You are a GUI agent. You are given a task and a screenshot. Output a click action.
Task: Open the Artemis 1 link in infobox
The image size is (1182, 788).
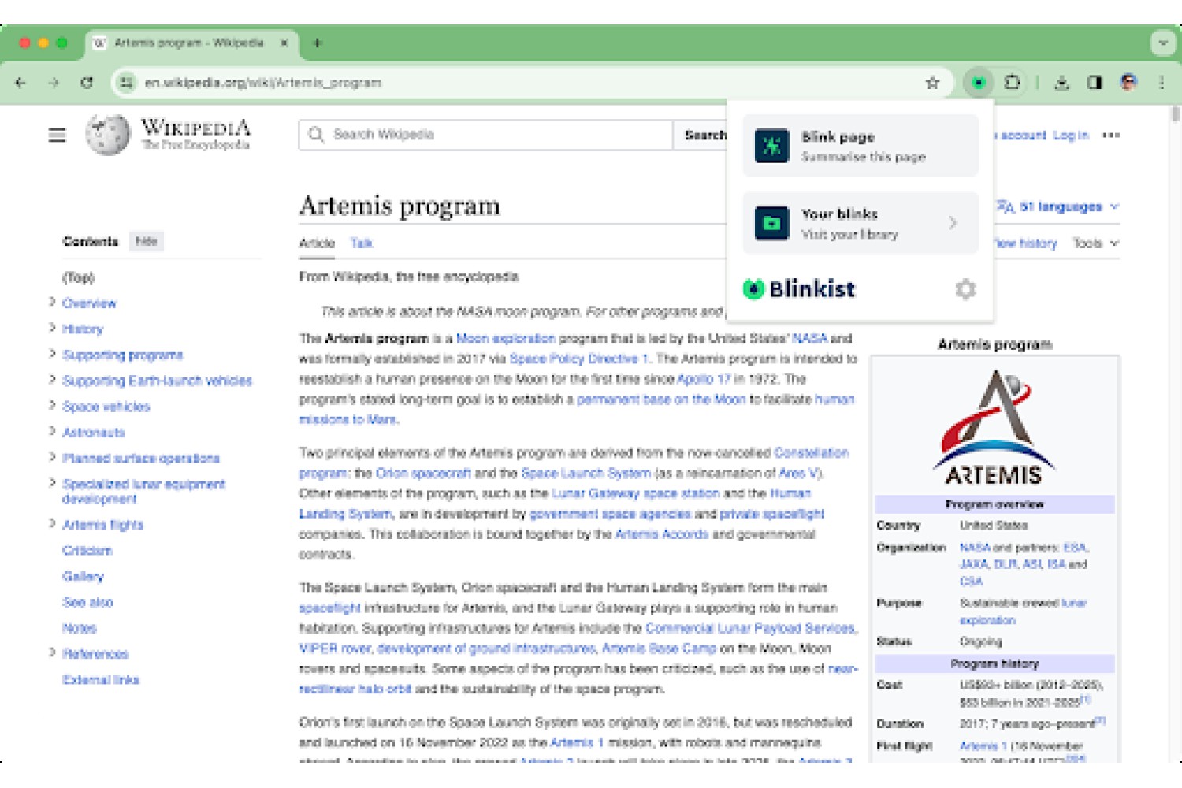[983, 746]
